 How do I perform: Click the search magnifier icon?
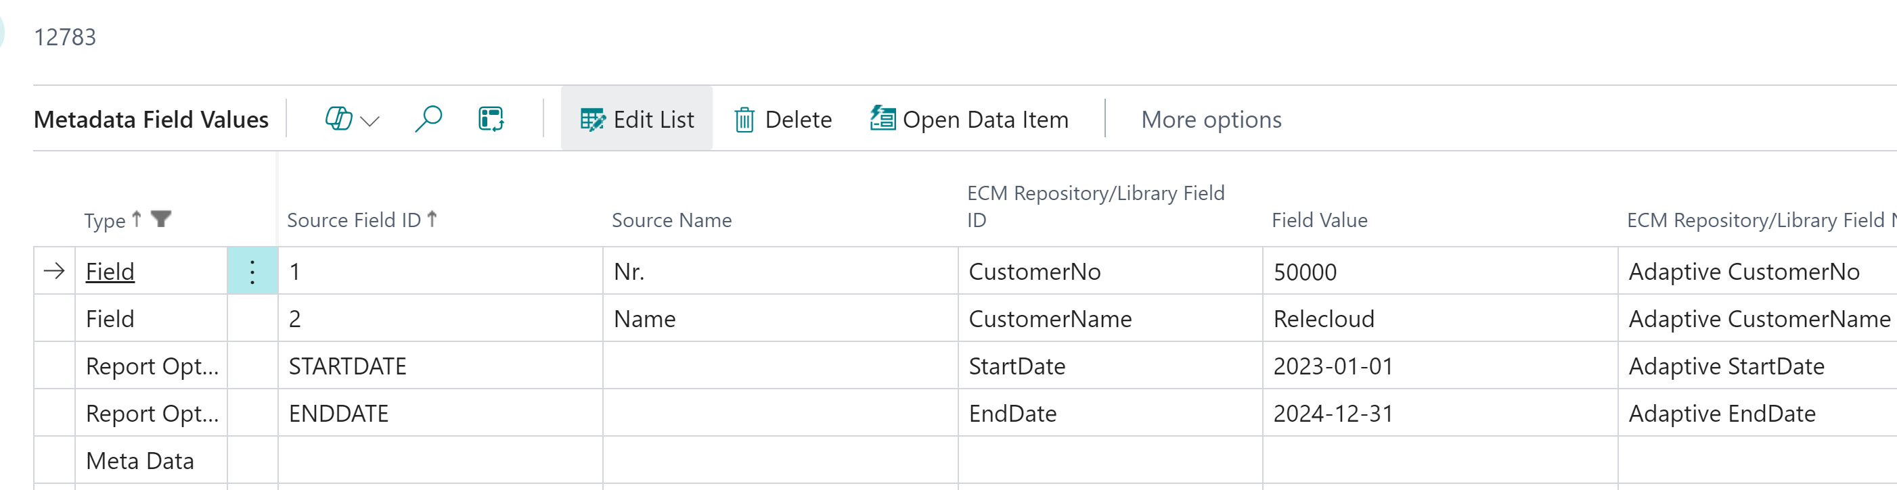pos(428,119)
